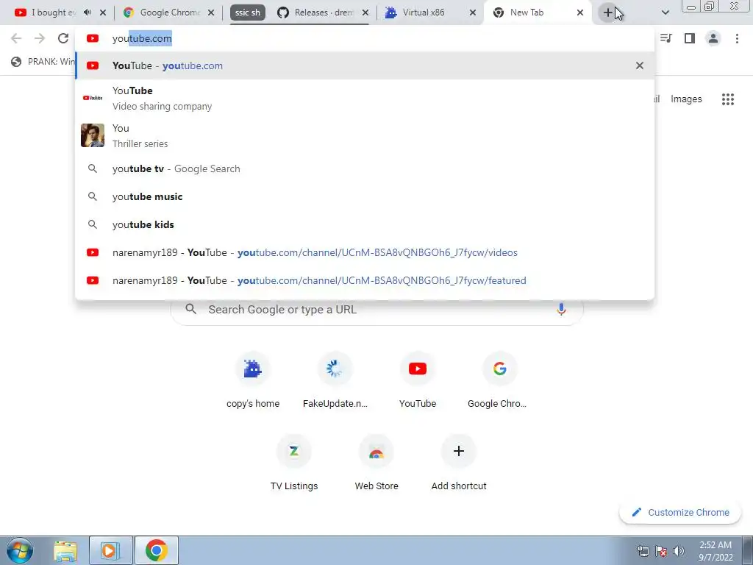This screenshot has height=565, width=753.
Task: Open the profile avatar menu
Action: coord(713,38)
